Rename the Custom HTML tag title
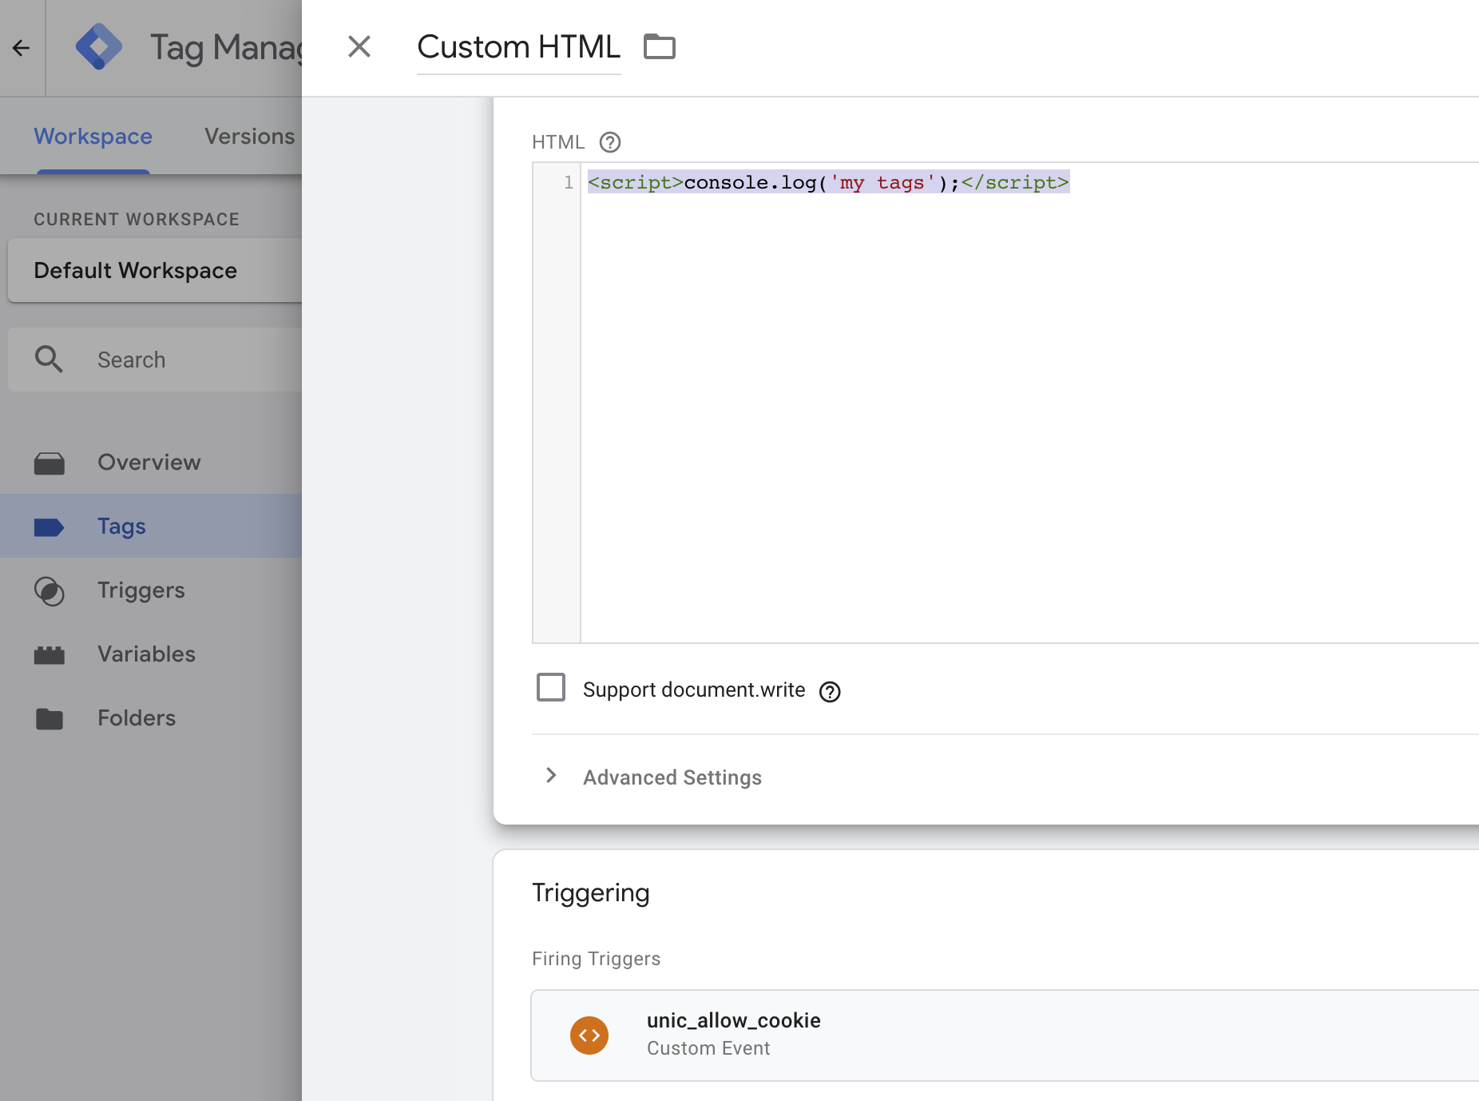Image resolution: width=1479 pixels, height=1101 pixels. tap(518, 47)
